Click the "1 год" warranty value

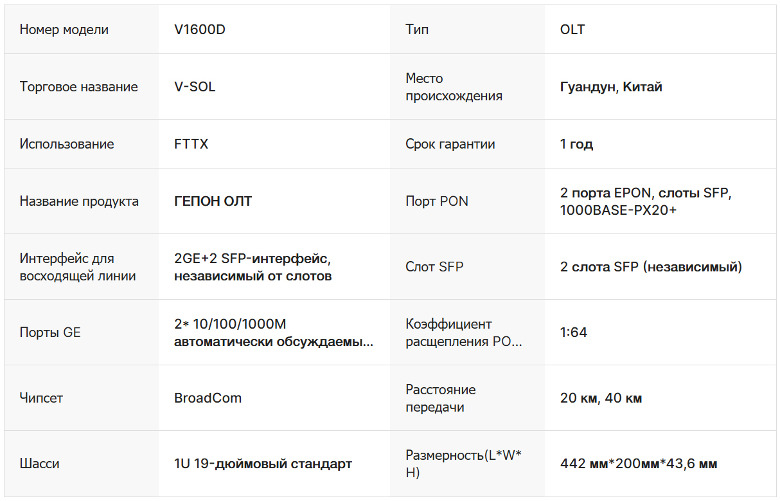point(576,144)
